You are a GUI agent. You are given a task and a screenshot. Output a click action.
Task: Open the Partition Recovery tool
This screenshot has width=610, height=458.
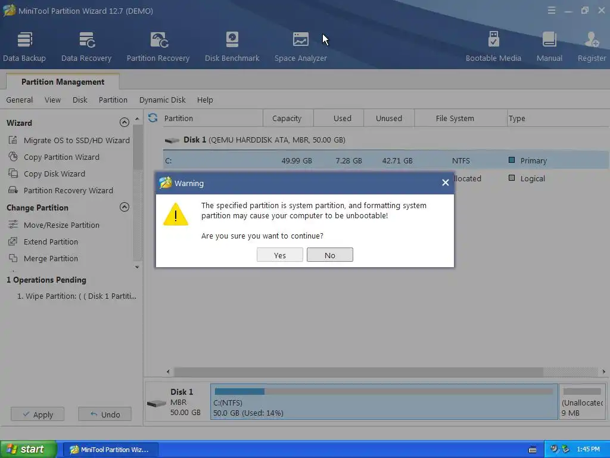pos(158,47)
